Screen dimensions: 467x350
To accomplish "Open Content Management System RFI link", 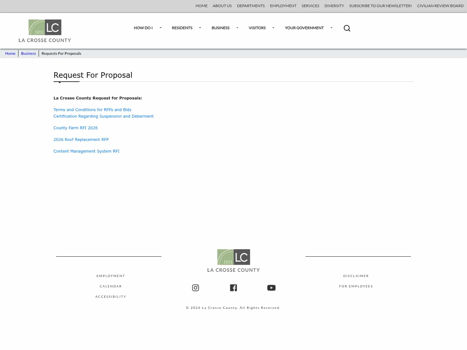I will 87,151.
